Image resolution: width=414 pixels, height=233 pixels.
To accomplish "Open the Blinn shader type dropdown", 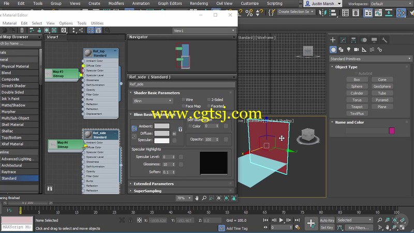I will coord(153,101).
